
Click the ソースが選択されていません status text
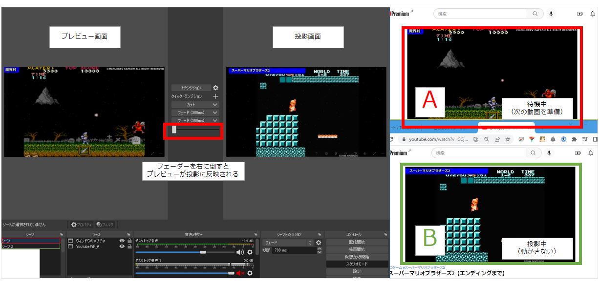click(24, 225)
